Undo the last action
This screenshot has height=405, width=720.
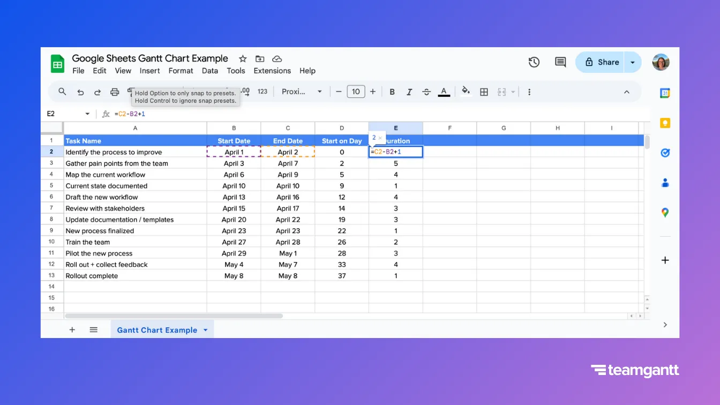pyautogui.click(x=80, y=92)
